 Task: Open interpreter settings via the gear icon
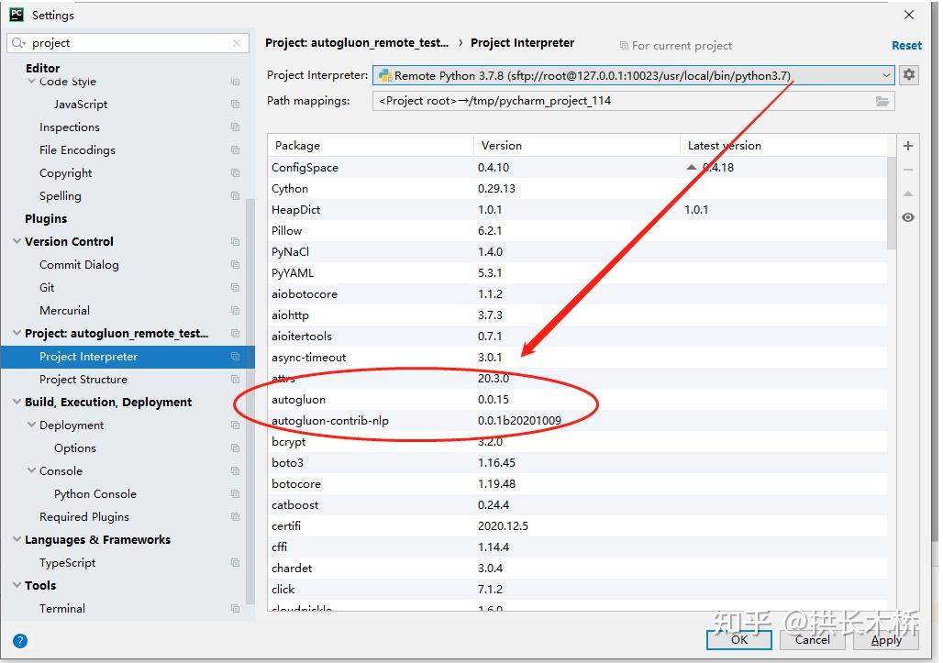[908, 74]
